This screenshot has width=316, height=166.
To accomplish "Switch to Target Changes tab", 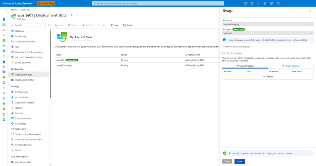I will [291, 66].
